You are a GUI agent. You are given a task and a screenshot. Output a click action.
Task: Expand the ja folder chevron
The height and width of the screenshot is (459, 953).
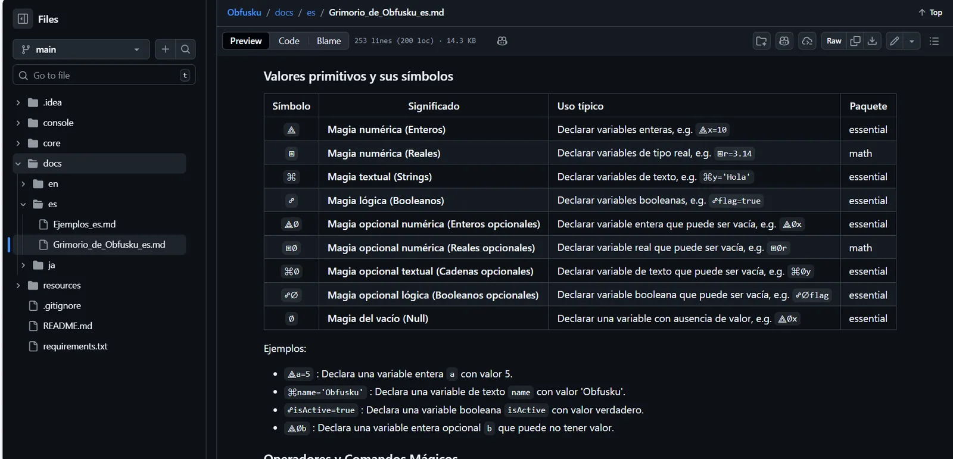coord(23,265)
